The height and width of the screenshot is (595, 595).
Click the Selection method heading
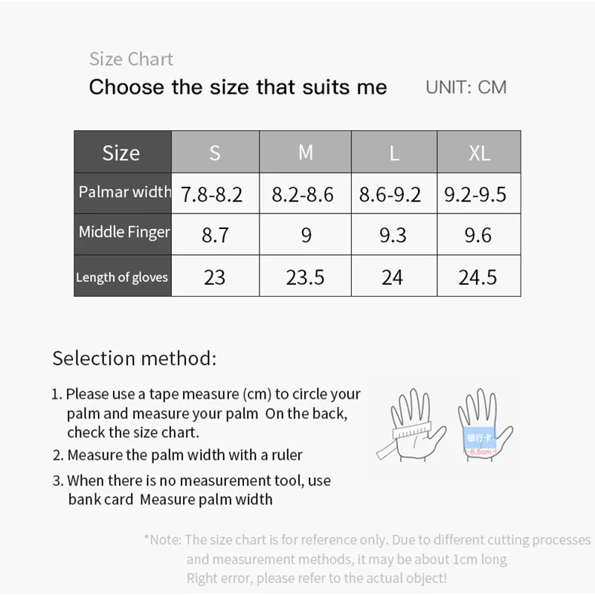(135, 358)
